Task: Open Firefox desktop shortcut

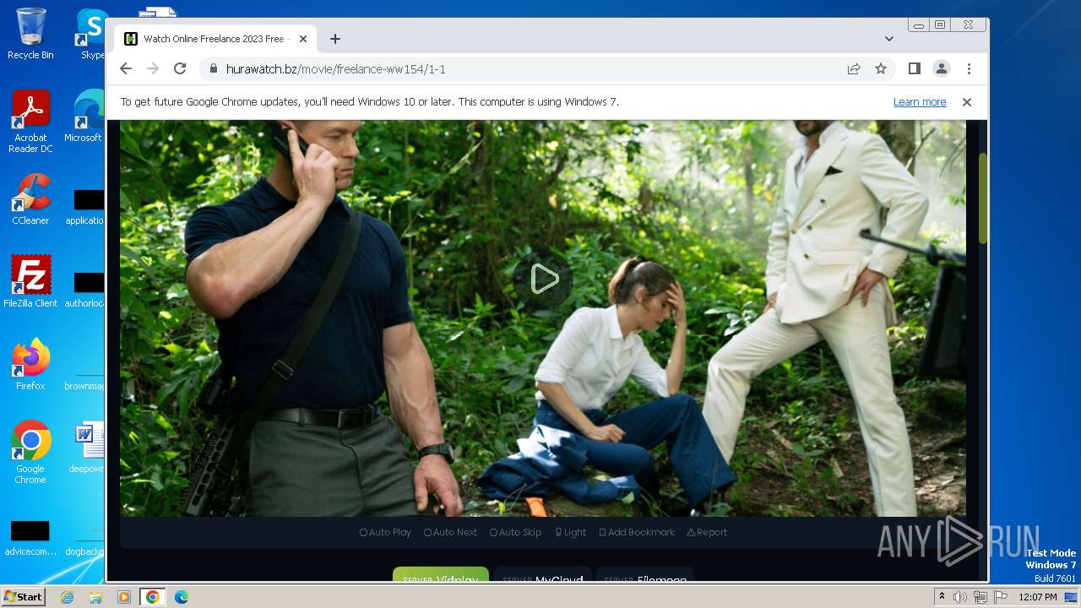Action: pos(30,364)
